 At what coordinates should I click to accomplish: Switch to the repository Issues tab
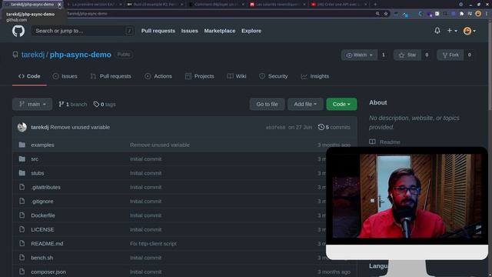pos(65,76)
